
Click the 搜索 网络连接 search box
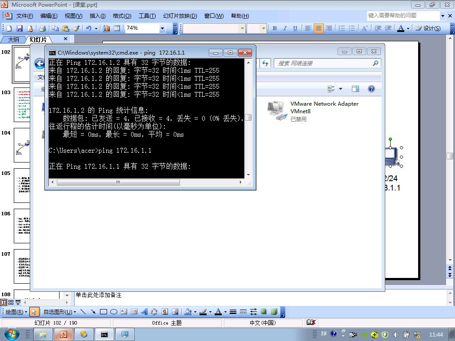coord(327,63)
